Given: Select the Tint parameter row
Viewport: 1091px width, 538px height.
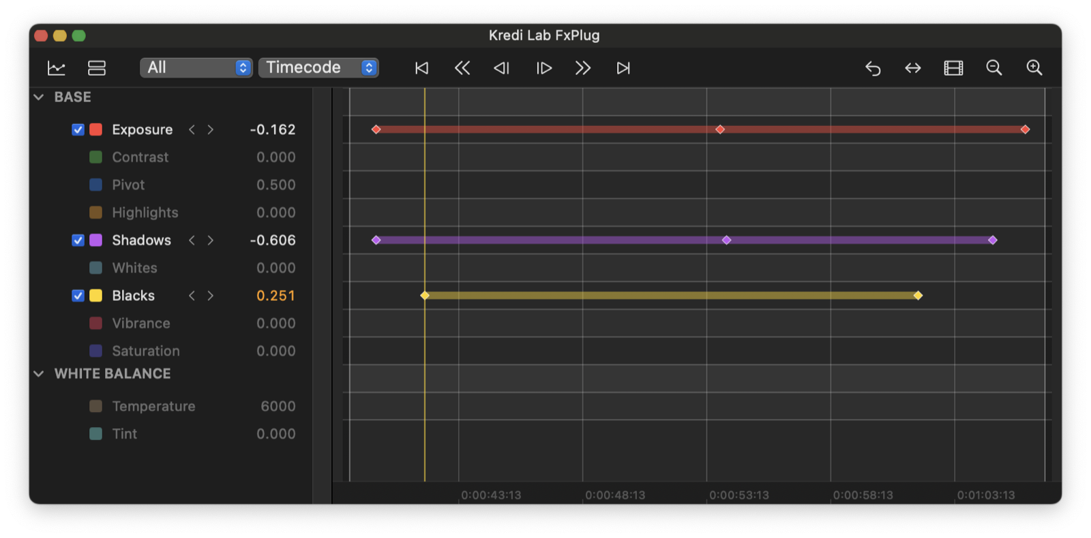Looking at the screenshot, I should [x=170, y=434].
